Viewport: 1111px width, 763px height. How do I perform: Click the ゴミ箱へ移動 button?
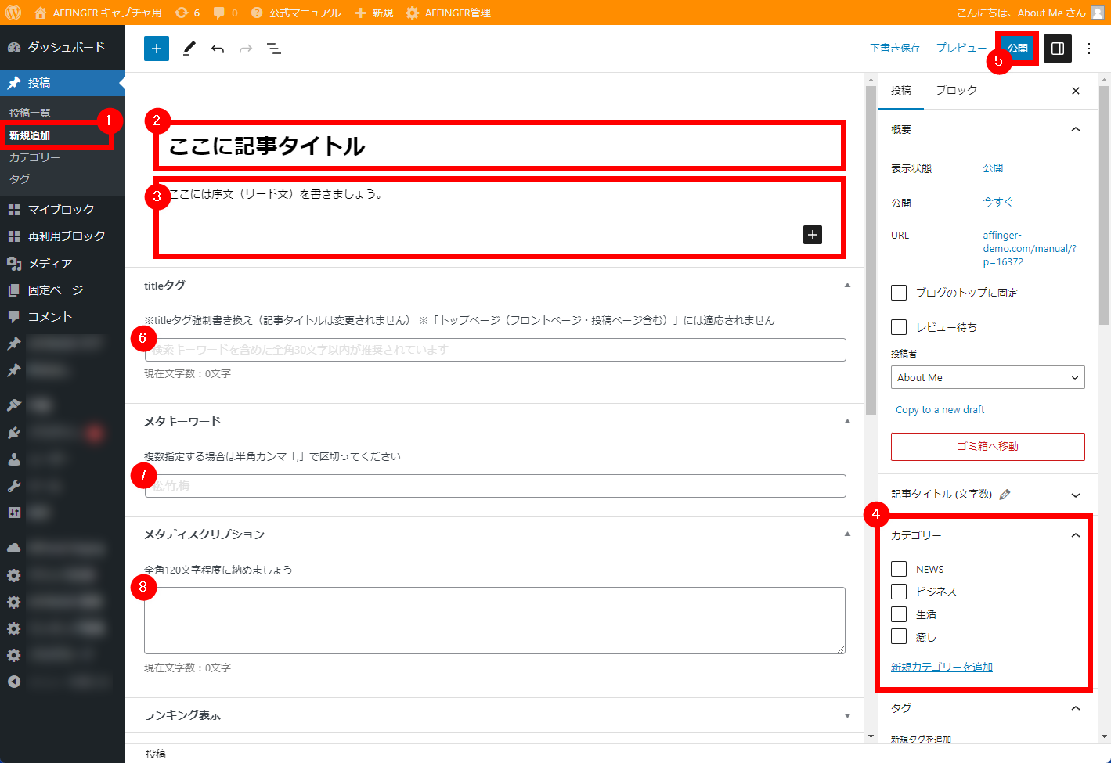(988, 446)
